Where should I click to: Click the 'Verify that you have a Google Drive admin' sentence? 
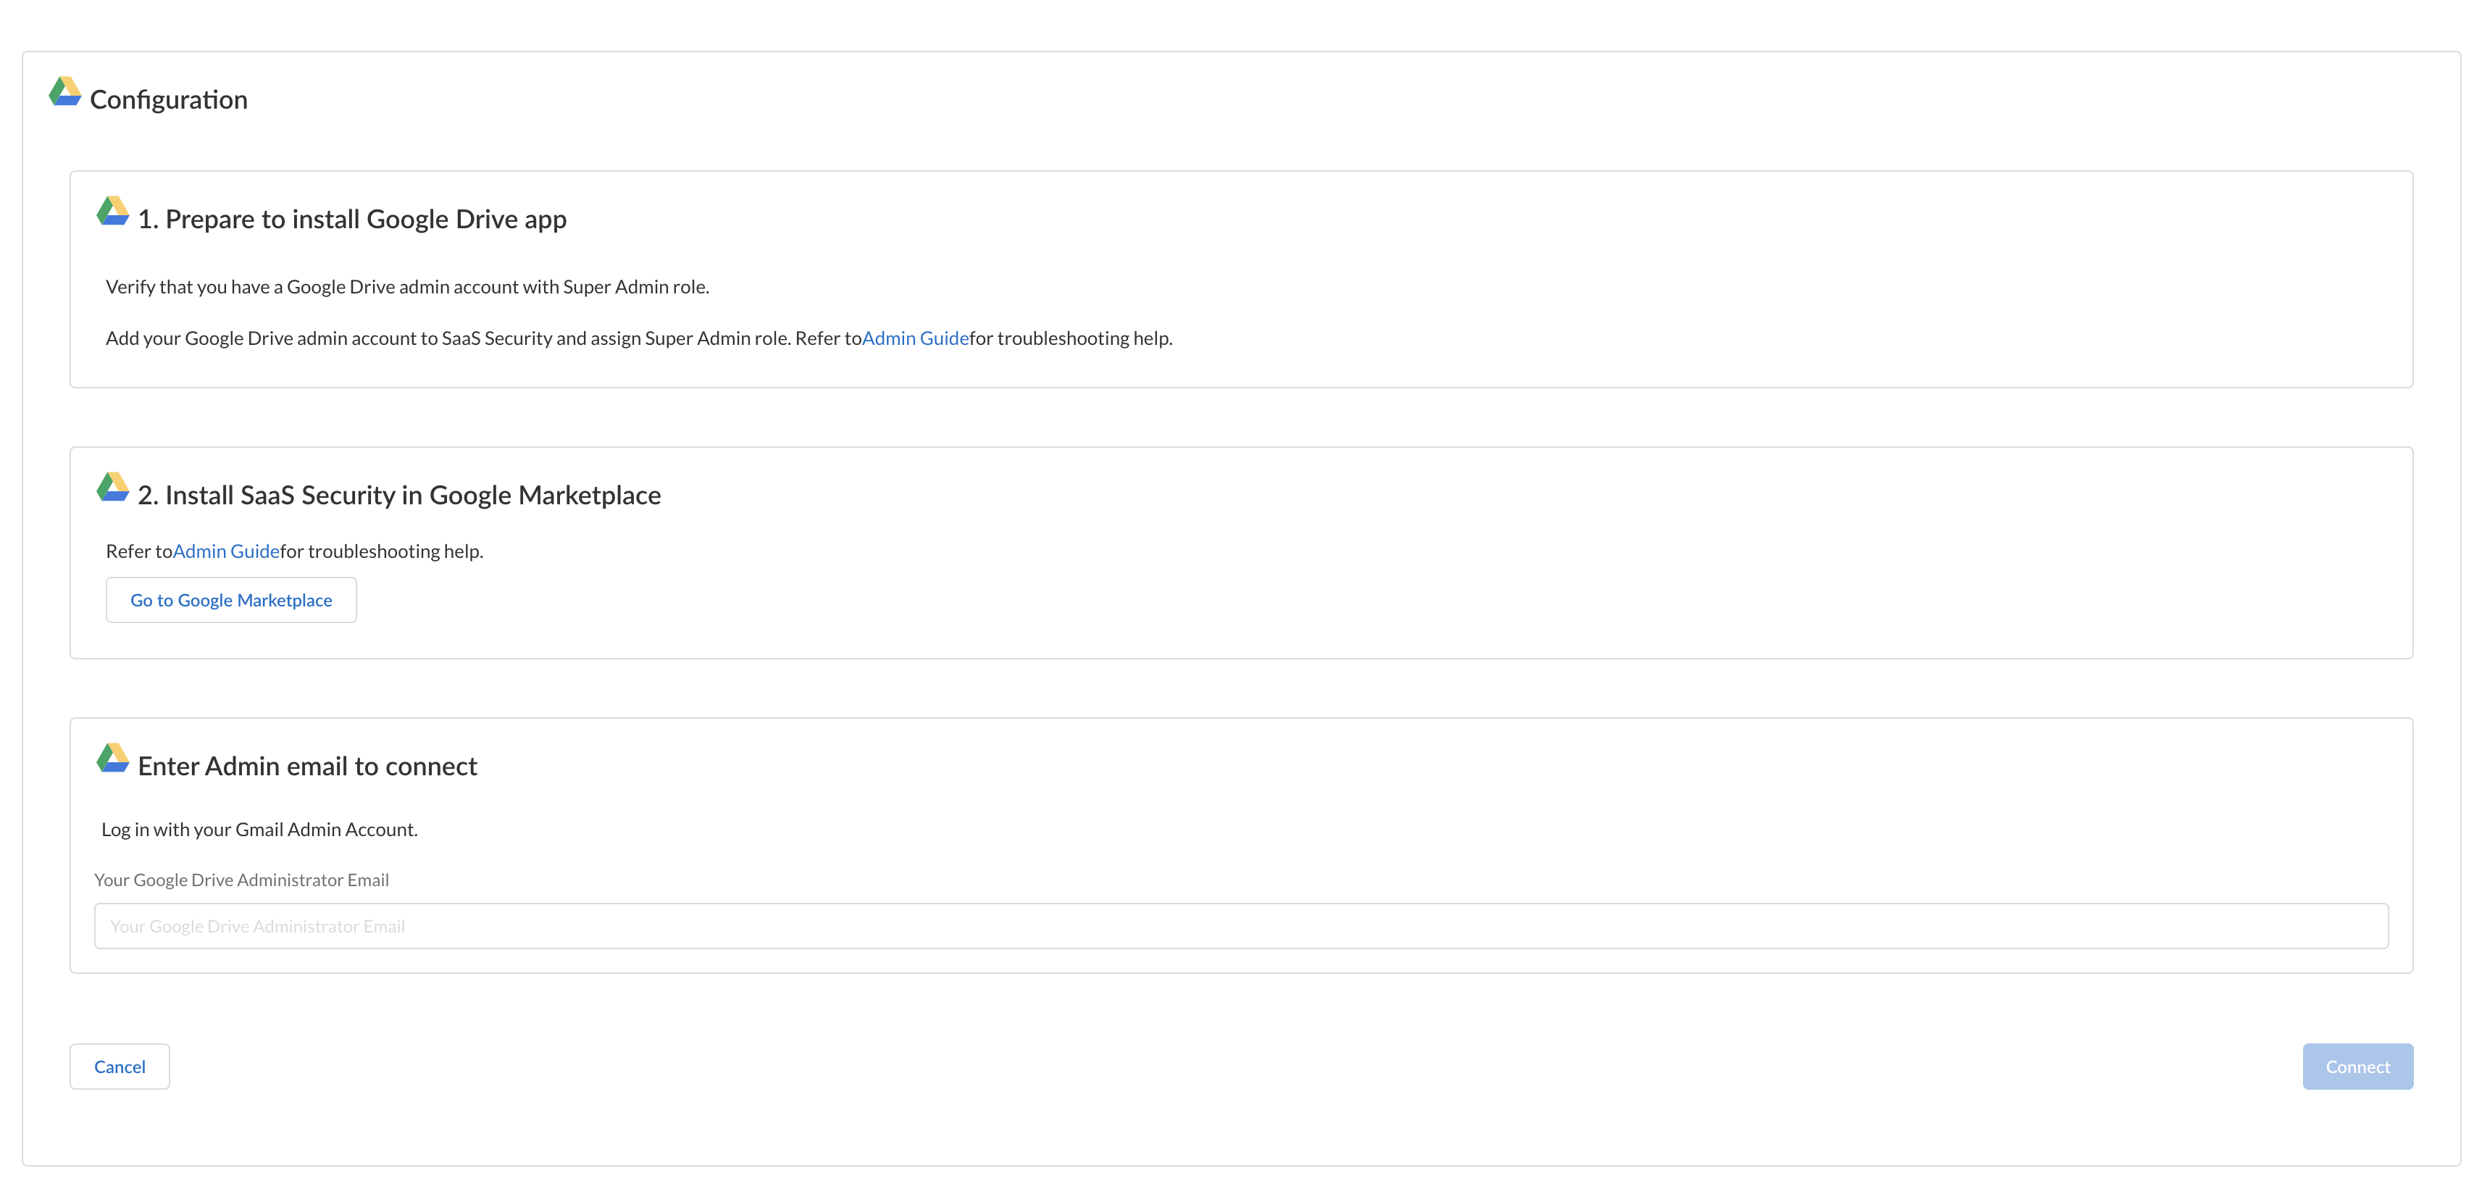coord(406,287)
